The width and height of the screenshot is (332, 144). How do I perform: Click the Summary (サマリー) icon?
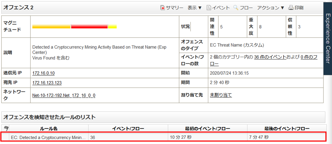pyautogui.click(x=163, y=8)
